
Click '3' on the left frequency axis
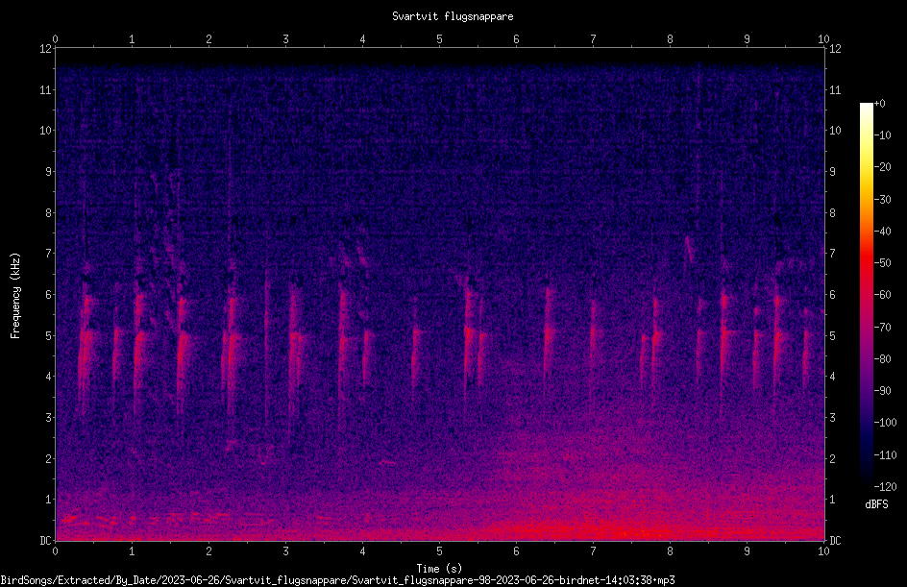coord(48,418)
